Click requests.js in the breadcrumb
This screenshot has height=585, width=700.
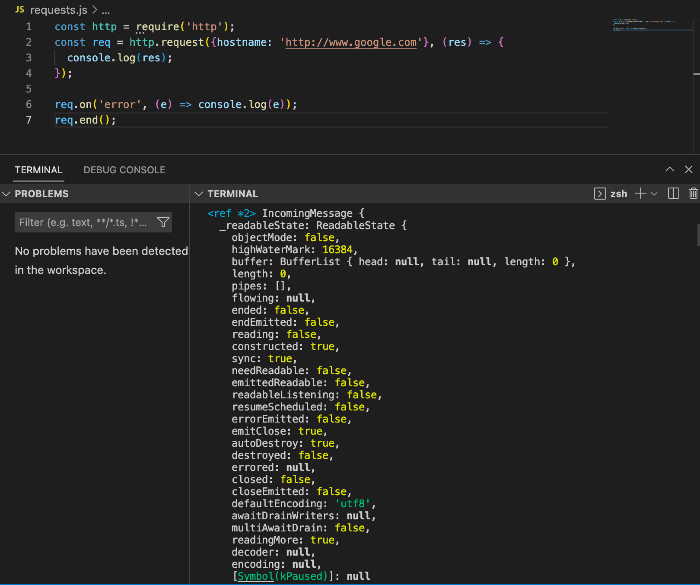59,10
